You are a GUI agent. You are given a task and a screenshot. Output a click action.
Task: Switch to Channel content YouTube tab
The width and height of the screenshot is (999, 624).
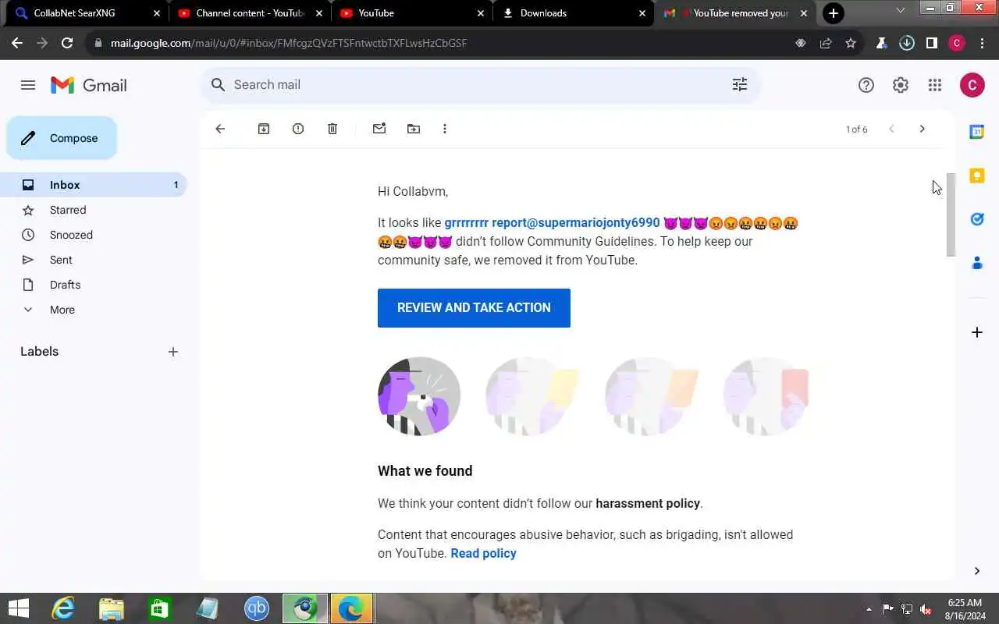click(250, 13)
